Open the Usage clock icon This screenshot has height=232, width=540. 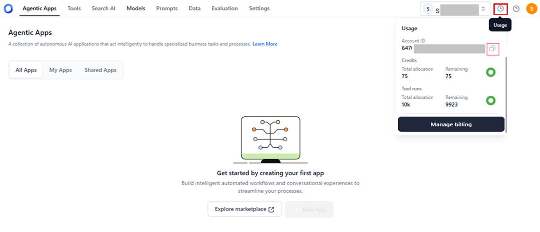coord(501,8)
